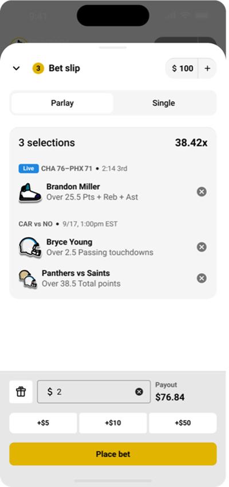Image resolution: width=229 pixels, height=487 pixels.
Task: Add $50 to the wager
Action: [183, 423]
